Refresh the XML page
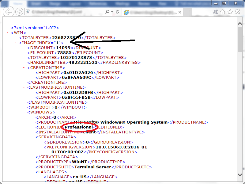Image resolution: width=245 pixels, height=184 pixels. (x=117, y=12)
